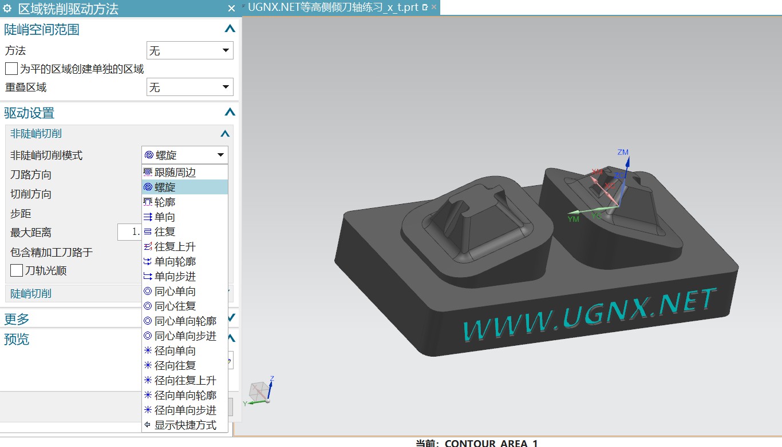The image size is (782, 447).
Task: Select 单向 cut pattern
Action: tap(185, 217)
